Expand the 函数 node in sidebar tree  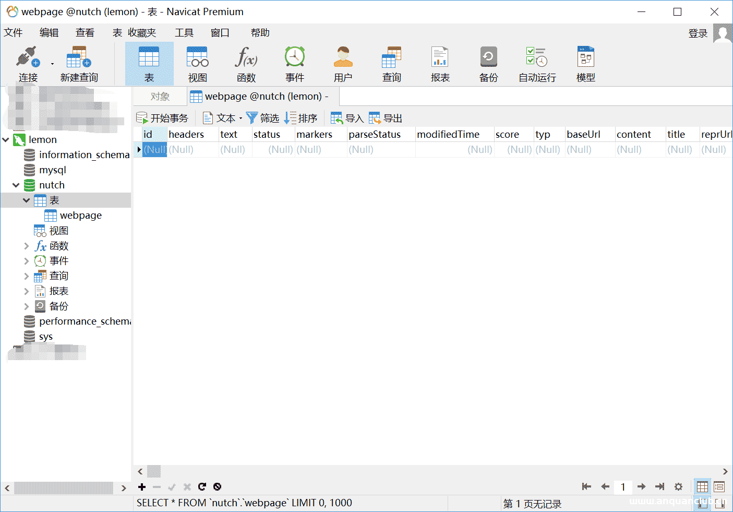click(x=27, y=246)
